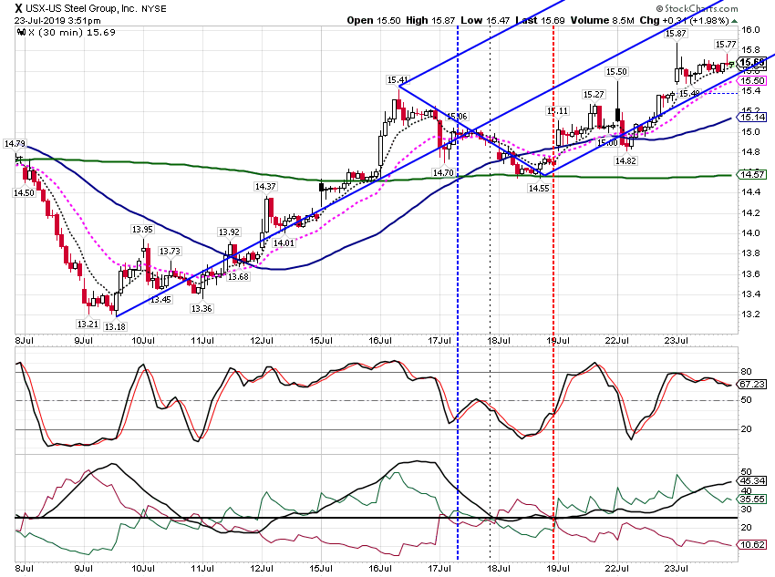This screenshot has width=775, height=577.
Task: Click the Open 15.50 header value
Action: click(374, 20)
